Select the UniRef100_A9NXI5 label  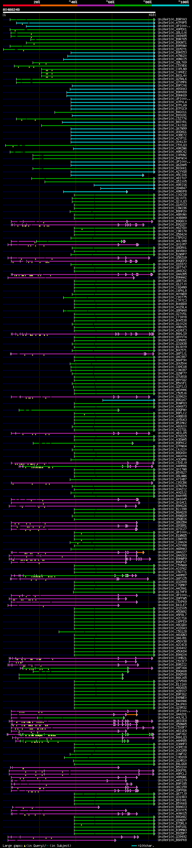pos(172,59)
